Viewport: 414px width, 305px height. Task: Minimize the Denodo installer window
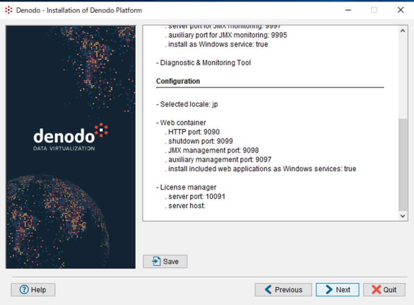[x=347, y=10]
